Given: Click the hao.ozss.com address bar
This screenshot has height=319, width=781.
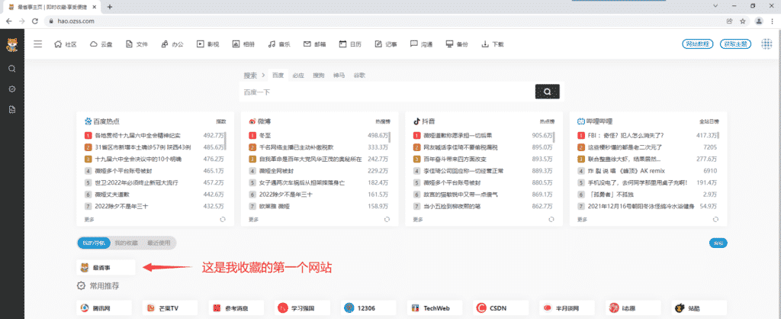Looking at the screenshot, I should pyautogui.click(x=384, y=21).
